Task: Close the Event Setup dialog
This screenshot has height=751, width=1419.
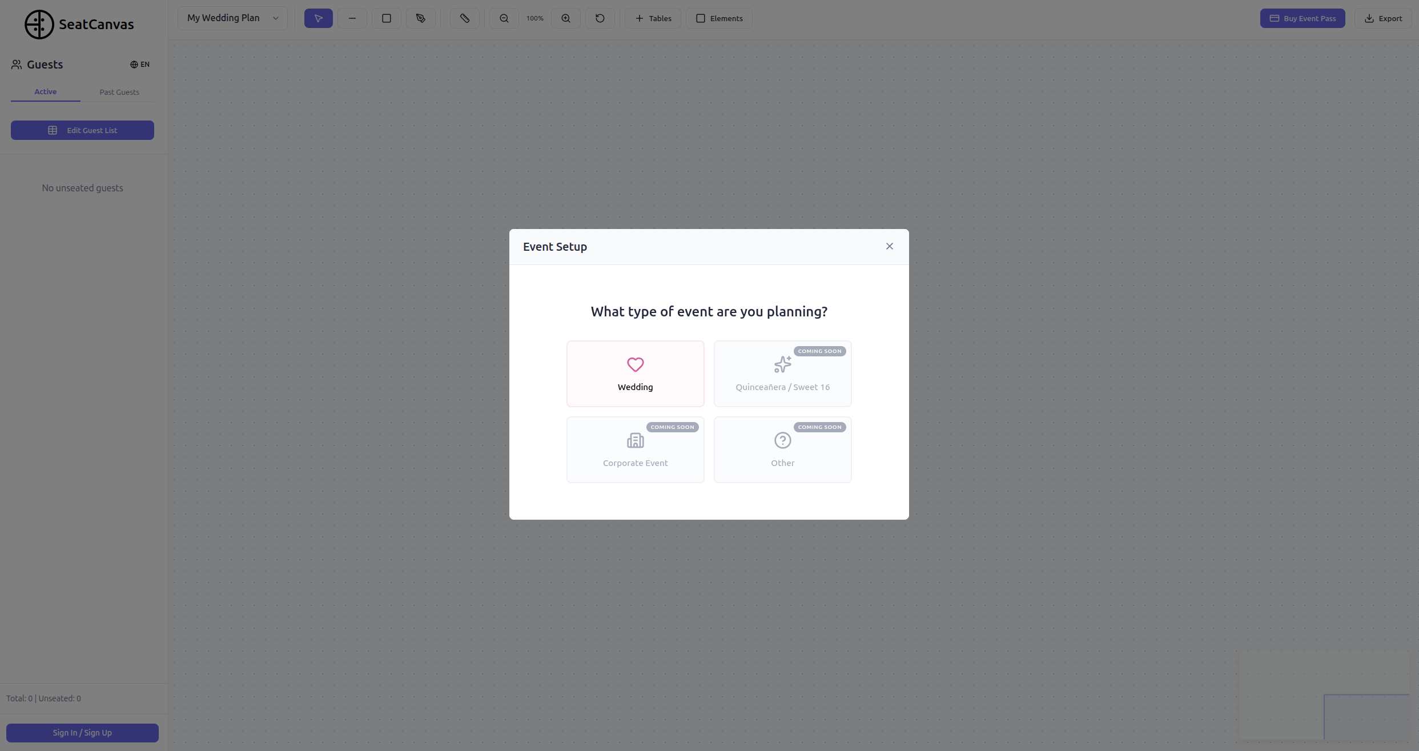Action: point(890,246)
